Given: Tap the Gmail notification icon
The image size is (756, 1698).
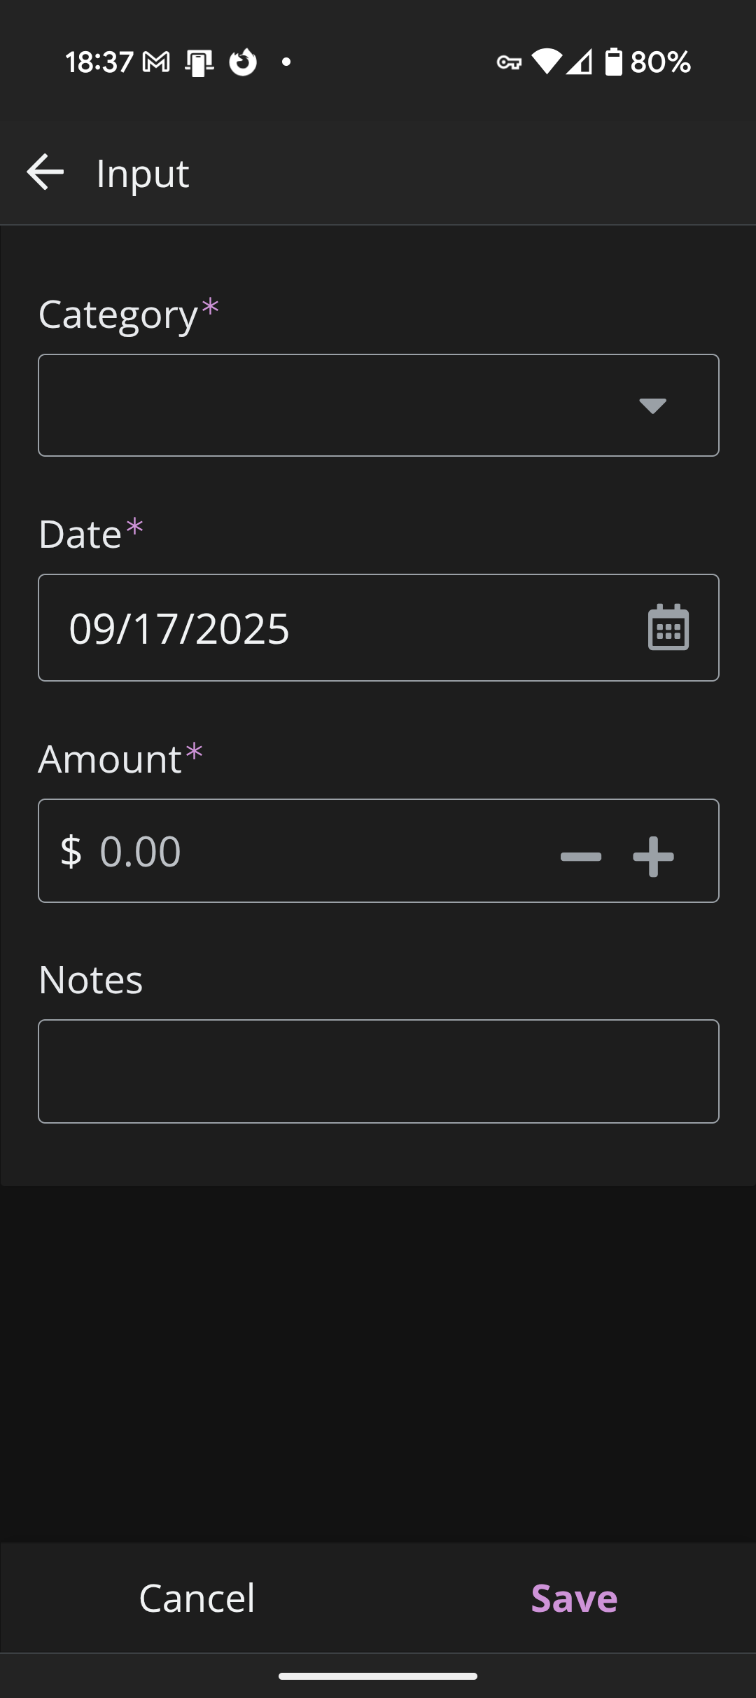Looking at the screenshot, I should coord(156,62).
